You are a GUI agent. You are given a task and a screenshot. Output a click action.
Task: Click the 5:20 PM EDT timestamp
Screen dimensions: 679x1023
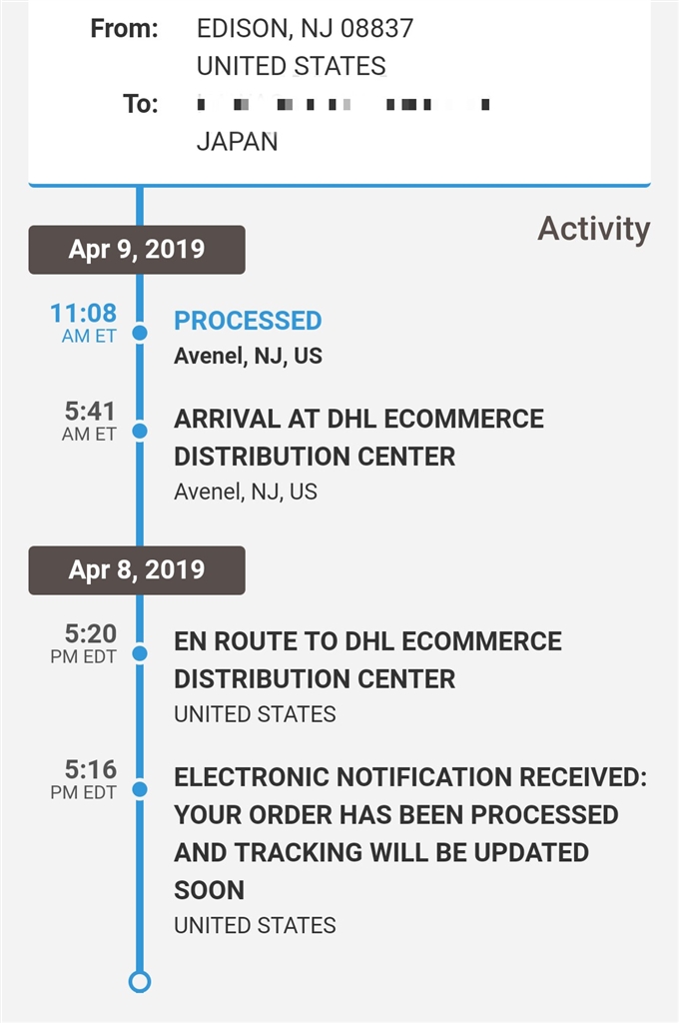click(84, 642)
